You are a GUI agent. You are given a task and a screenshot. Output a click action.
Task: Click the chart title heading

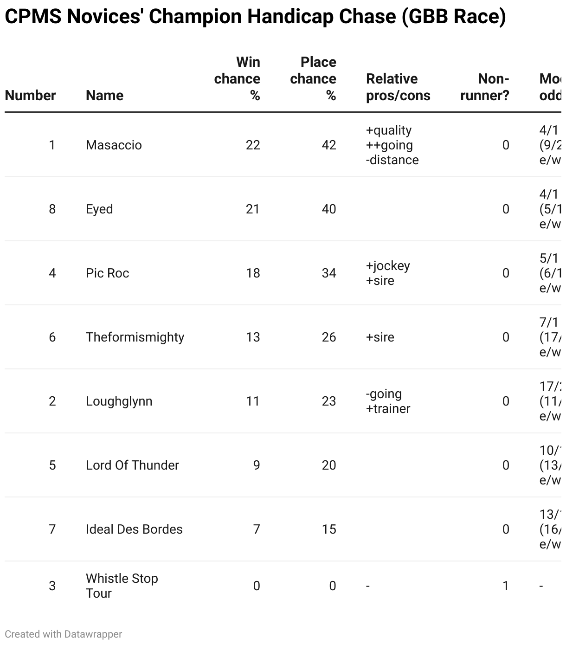point(255,17)
